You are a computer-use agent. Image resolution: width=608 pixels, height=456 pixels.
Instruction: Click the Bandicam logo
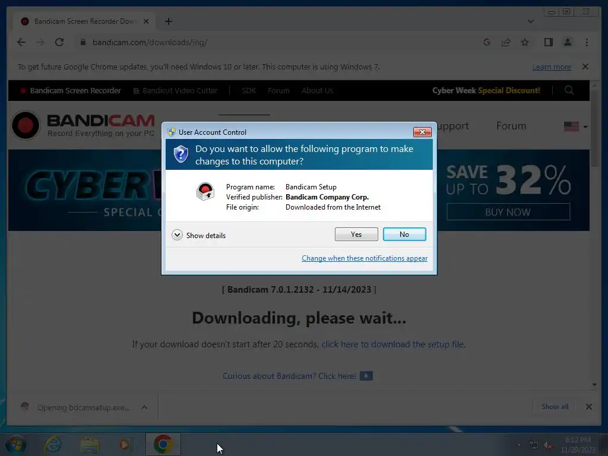[83, 125]
